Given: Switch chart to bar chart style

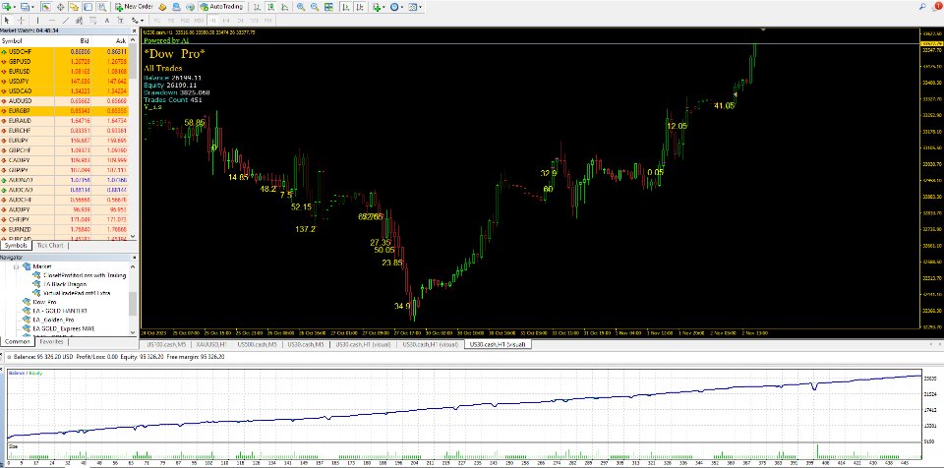Looking at the screenshot, I should 257,7.
